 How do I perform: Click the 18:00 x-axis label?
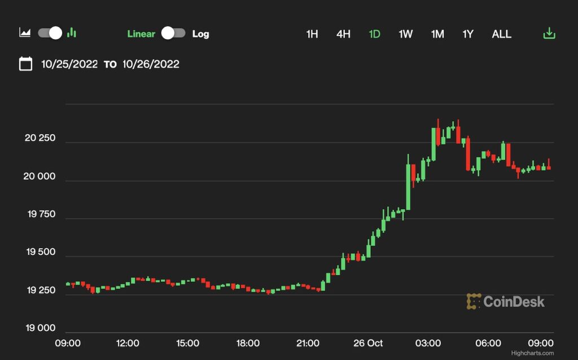(x=248, y=343)
